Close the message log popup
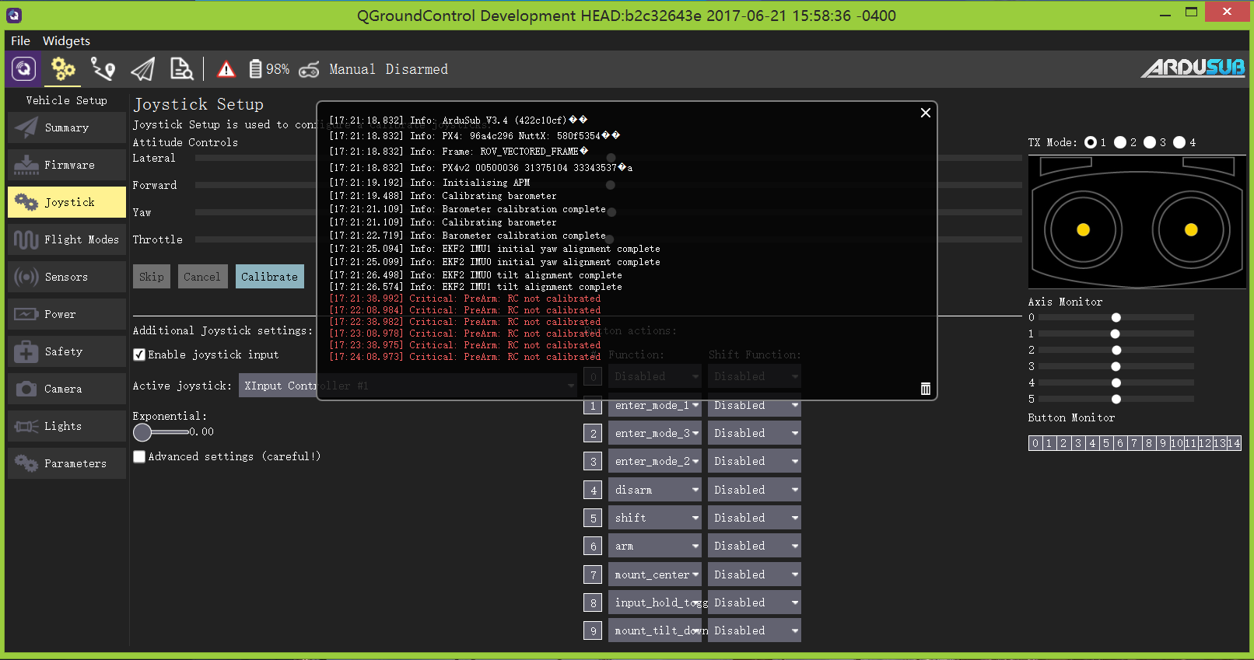 926,113
